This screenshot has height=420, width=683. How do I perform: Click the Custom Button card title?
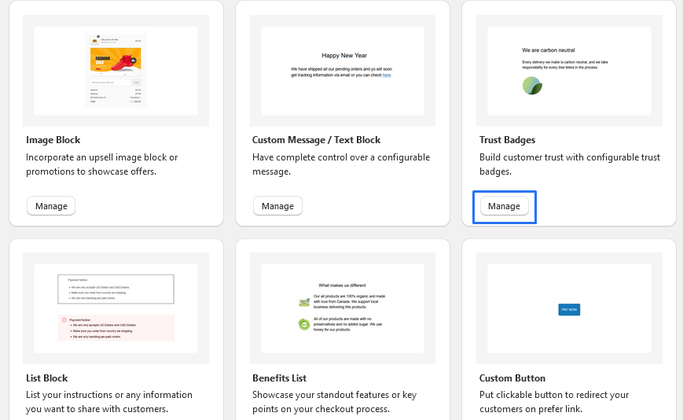pyautogui.click(x=512, y=378)
